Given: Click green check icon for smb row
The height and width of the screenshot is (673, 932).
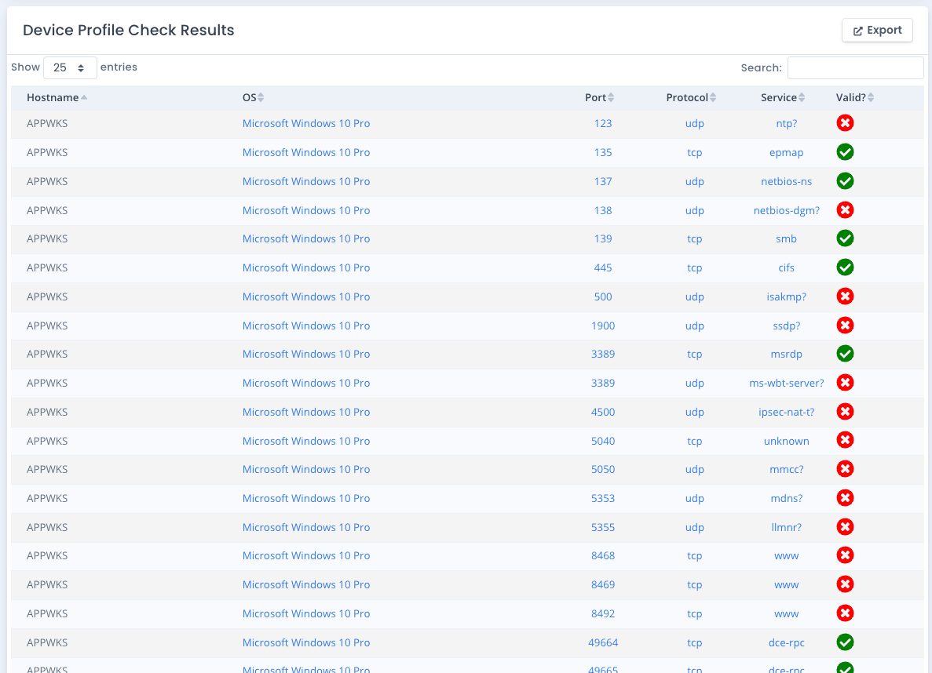Looking at the screenshot, I should pyautogui.click(x=845, y=238).
